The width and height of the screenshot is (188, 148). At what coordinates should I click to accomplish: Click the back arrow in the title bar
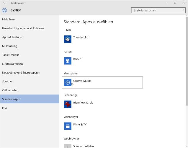click(x=4, y=3)
